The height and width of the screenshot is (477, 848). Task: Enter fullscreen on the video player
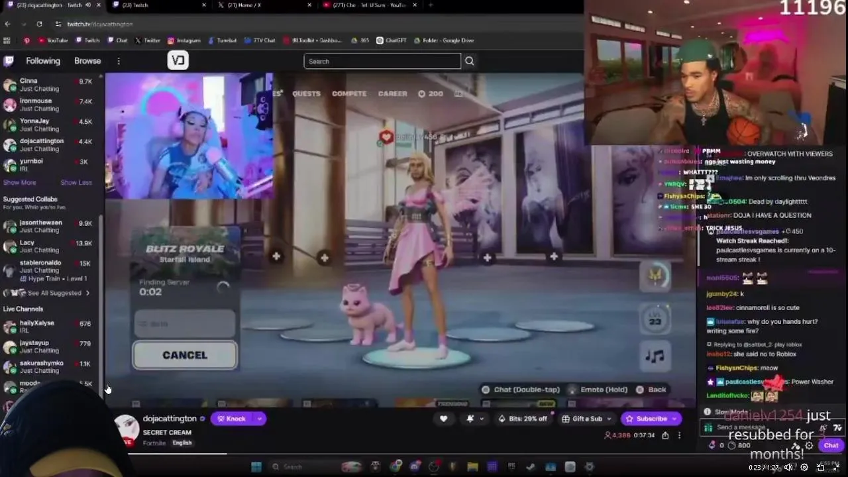click(x=836, y=467)
